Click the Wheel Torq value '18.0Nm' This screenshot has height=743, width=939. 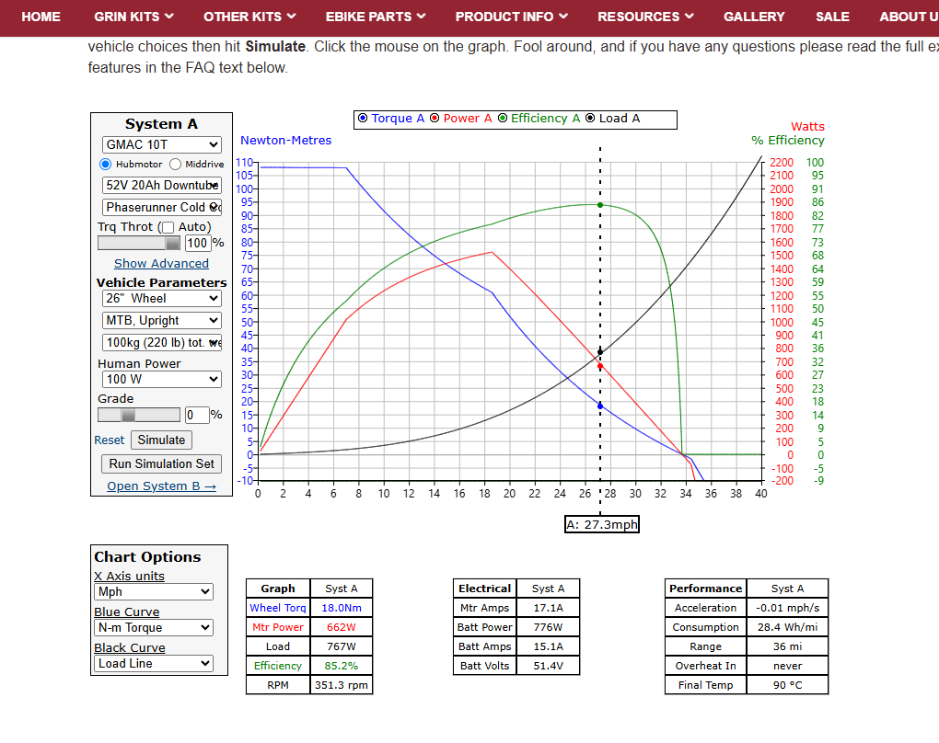tap(342, 608)
